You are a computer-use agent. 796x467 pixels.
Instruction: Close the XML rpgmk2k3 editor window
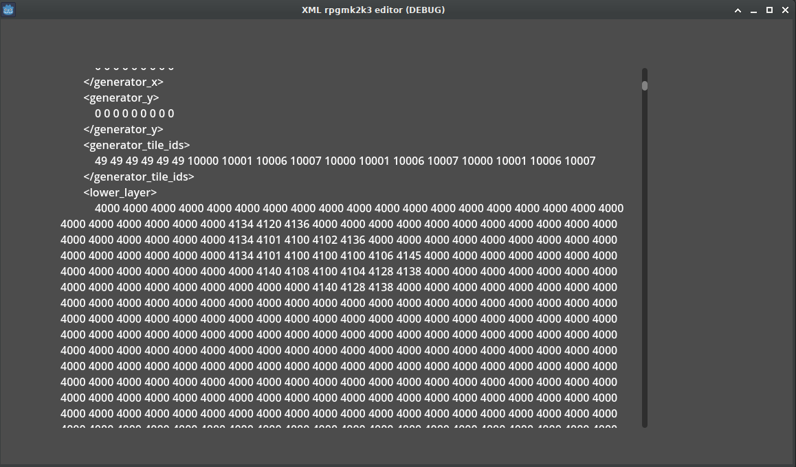point(785,10)
